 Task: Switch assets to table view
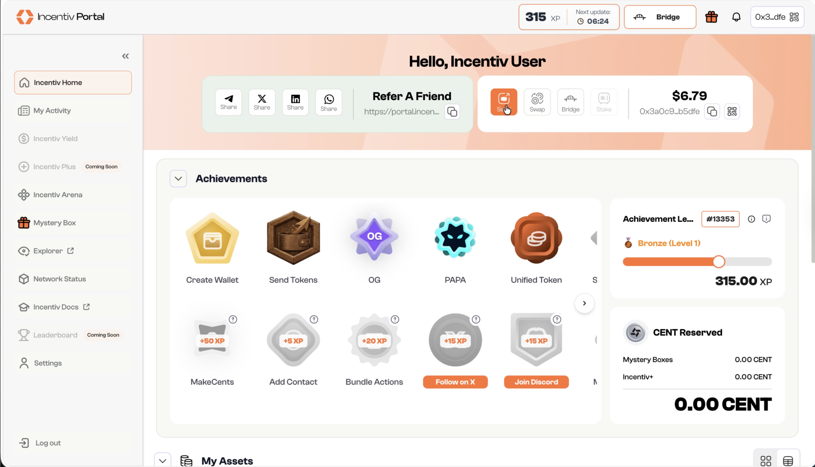tap(788, 461)
